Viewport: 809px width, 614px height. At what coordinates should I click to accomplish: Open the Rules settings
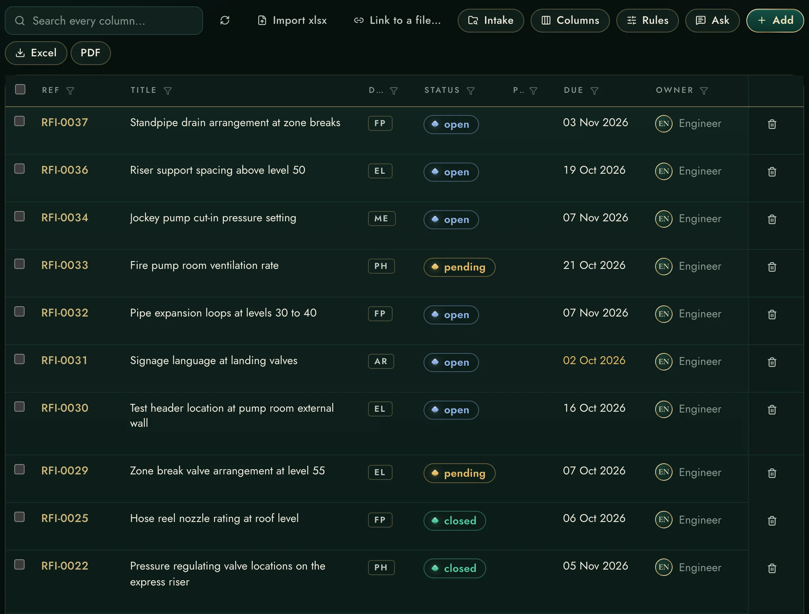coord(647,20)
